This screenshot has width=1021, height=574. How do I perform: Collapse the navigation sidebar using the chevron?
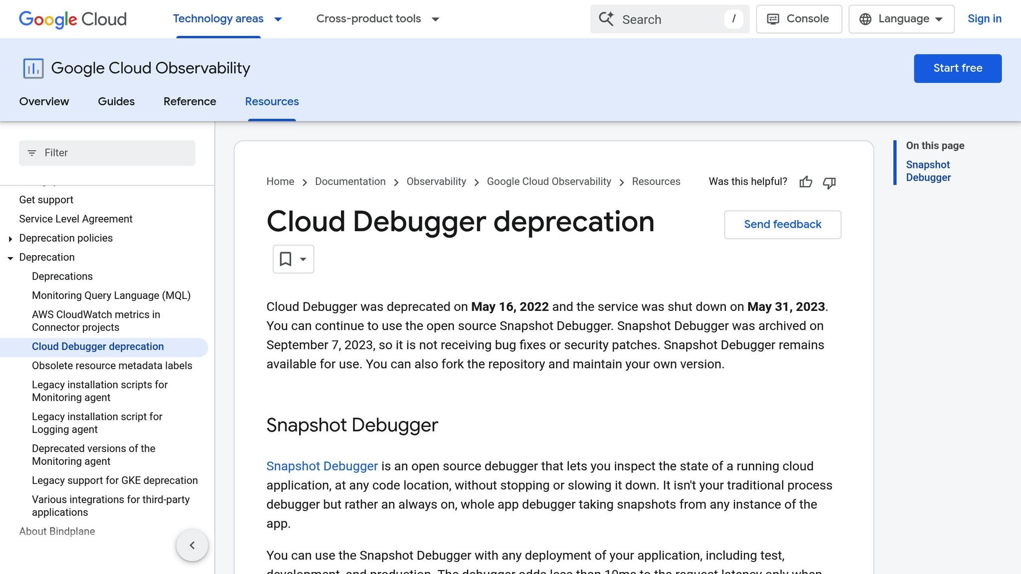[x=192, y=545]
